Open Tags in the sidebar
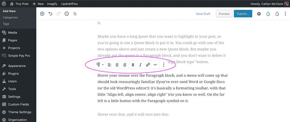 point(6,24)
